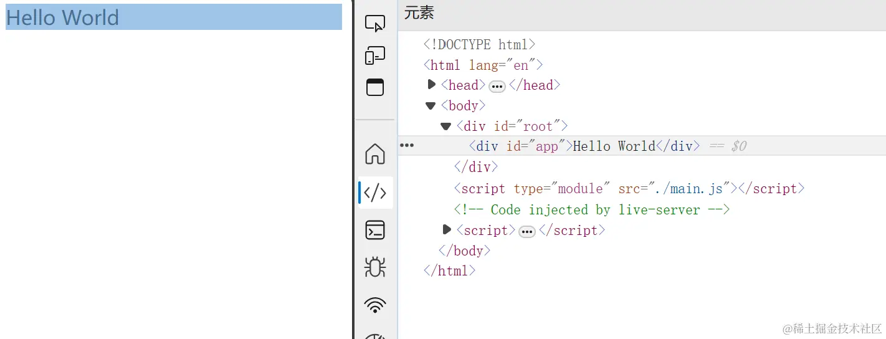Image resolution: width=886 pixels, height=339 pixels.
Task: Click Hello World text on the page
Action: (62, 17)
